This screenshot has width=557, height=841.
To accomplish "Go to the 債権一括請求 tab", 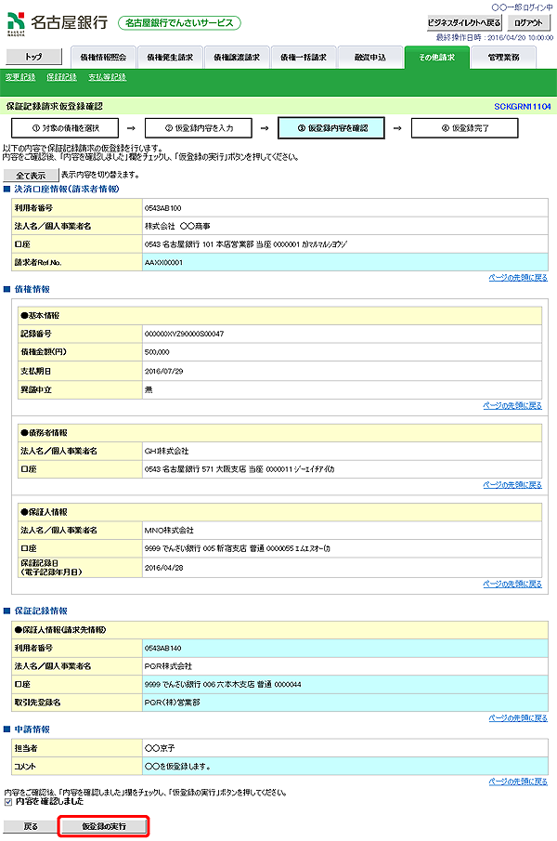I will pyautogui.click(x=304, y=58).
